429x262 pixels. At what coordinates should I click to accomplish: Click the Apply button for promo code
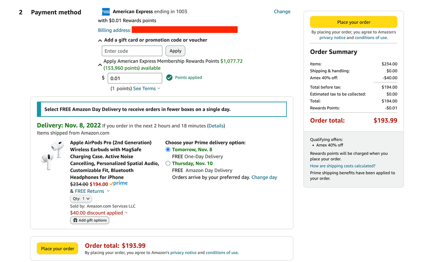(175, 50)
